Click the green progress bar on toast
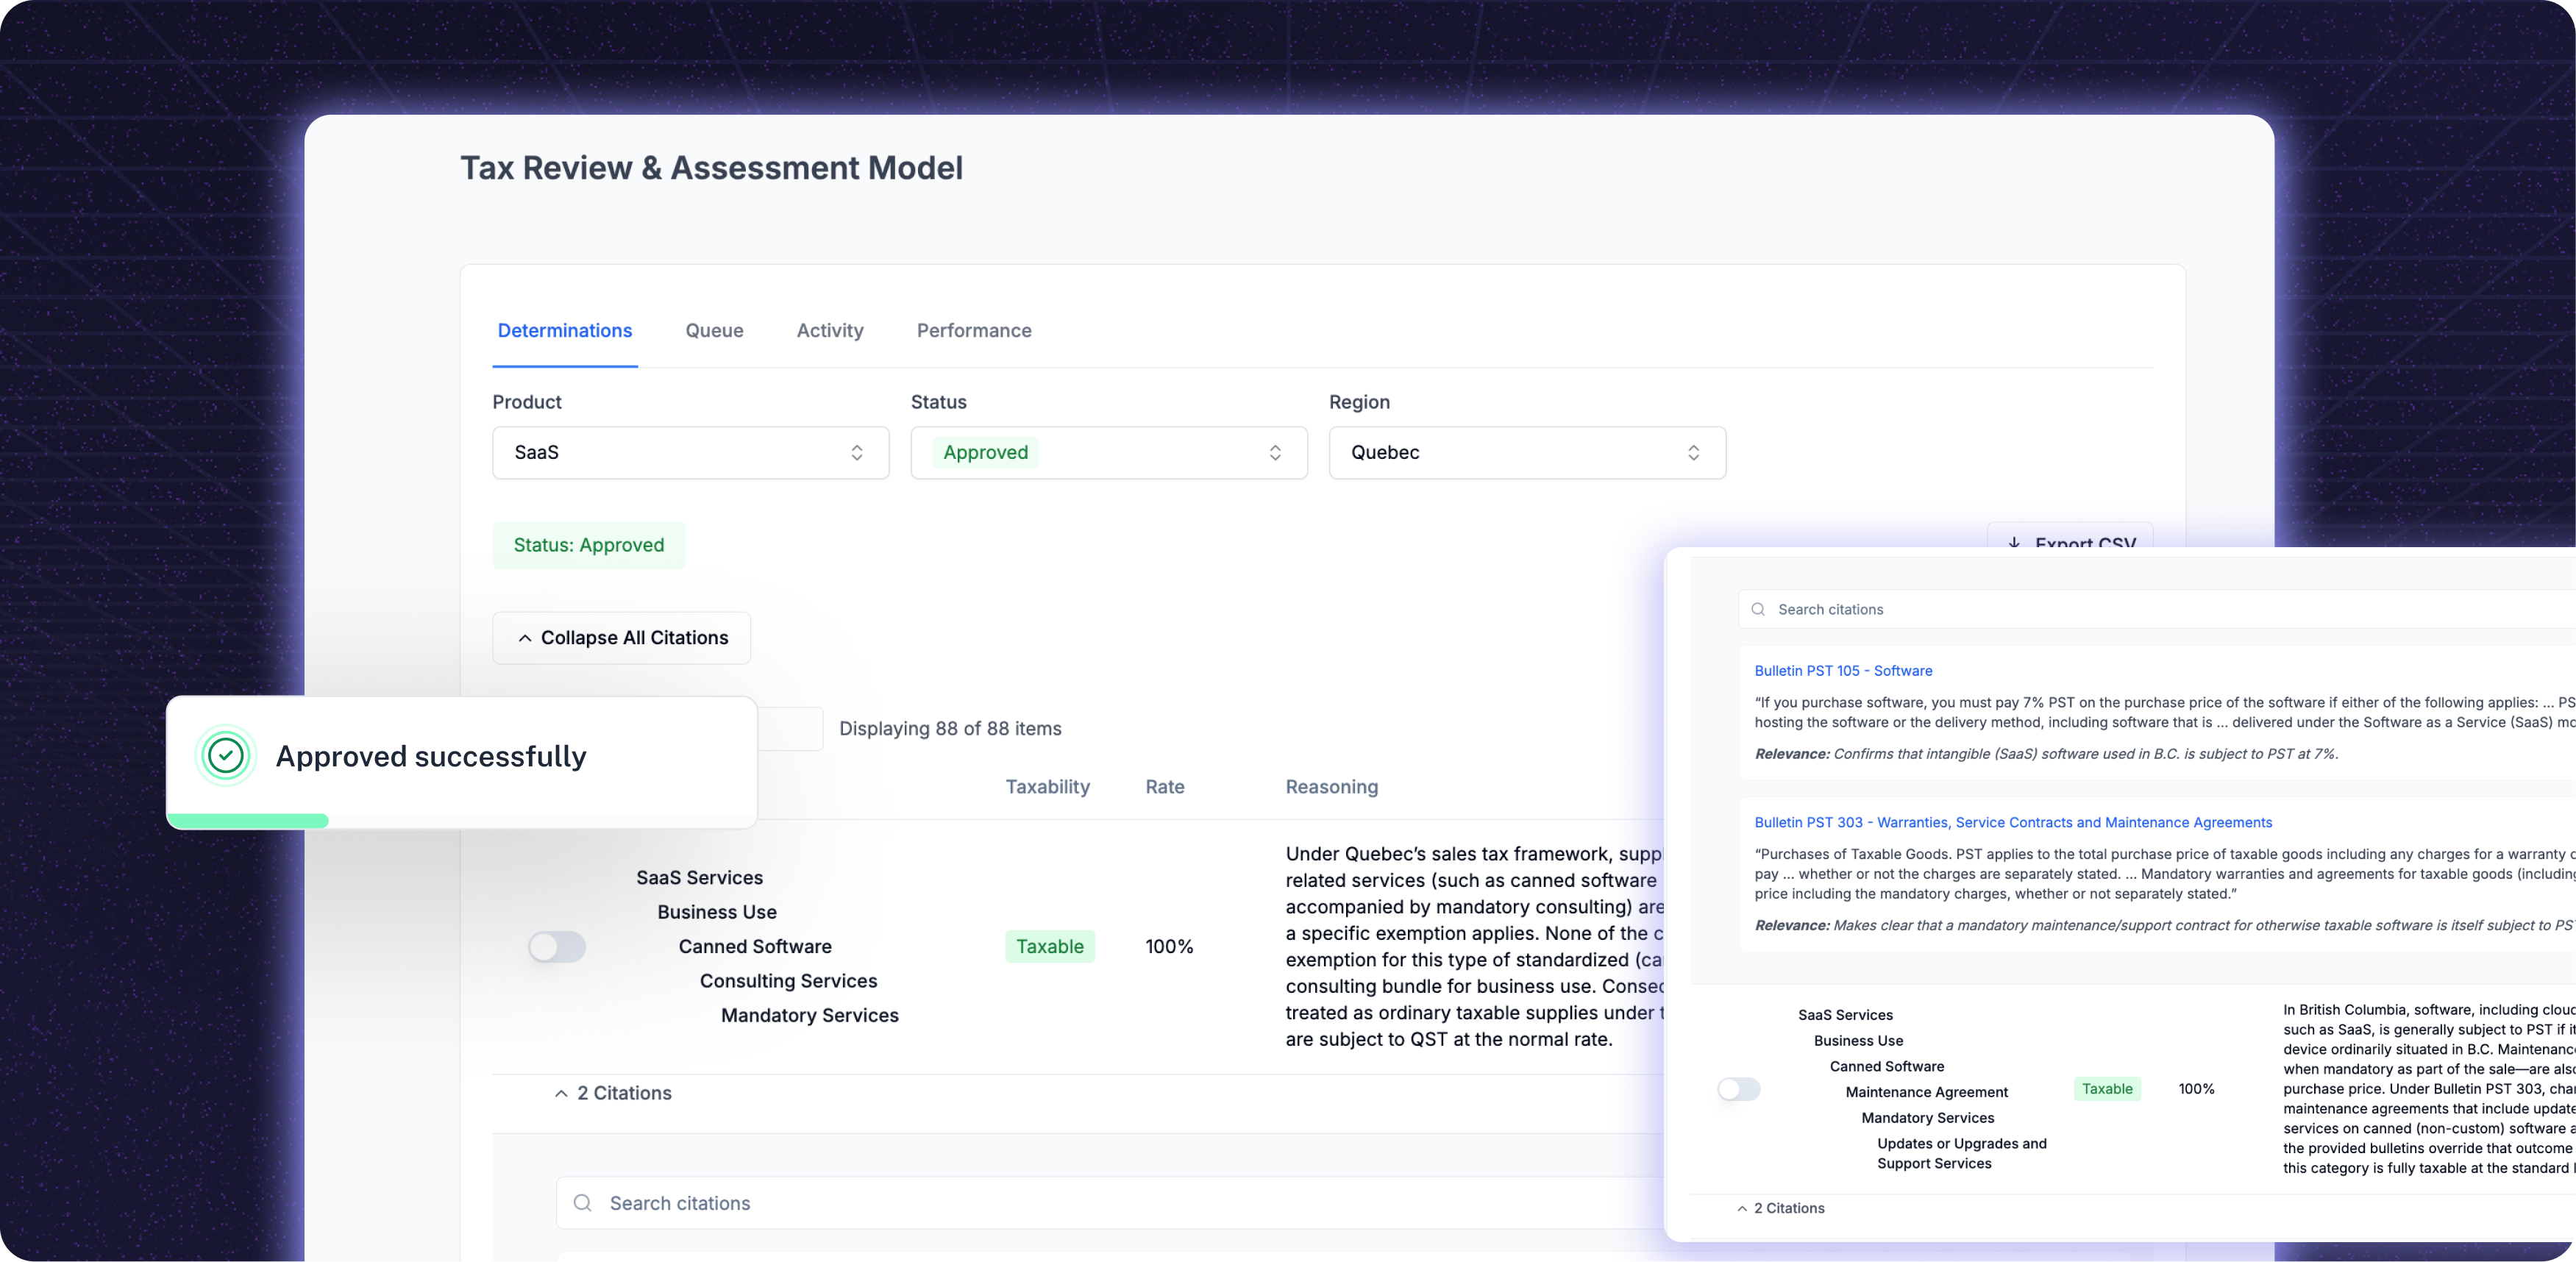The width and height of the screenshot is (2576, 1262). click(248, 821)
